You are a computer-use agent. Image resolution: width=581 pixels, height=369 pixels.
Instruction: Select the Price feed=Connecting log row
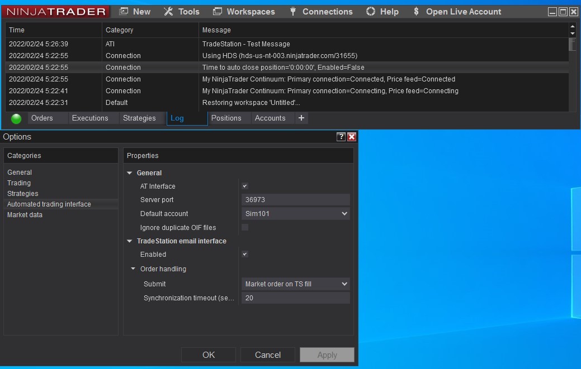pyautogui.click(x=287, y=91)
